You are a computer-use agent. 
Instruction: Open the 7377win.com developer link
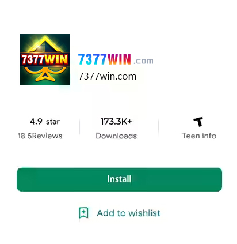coord(108,76)
